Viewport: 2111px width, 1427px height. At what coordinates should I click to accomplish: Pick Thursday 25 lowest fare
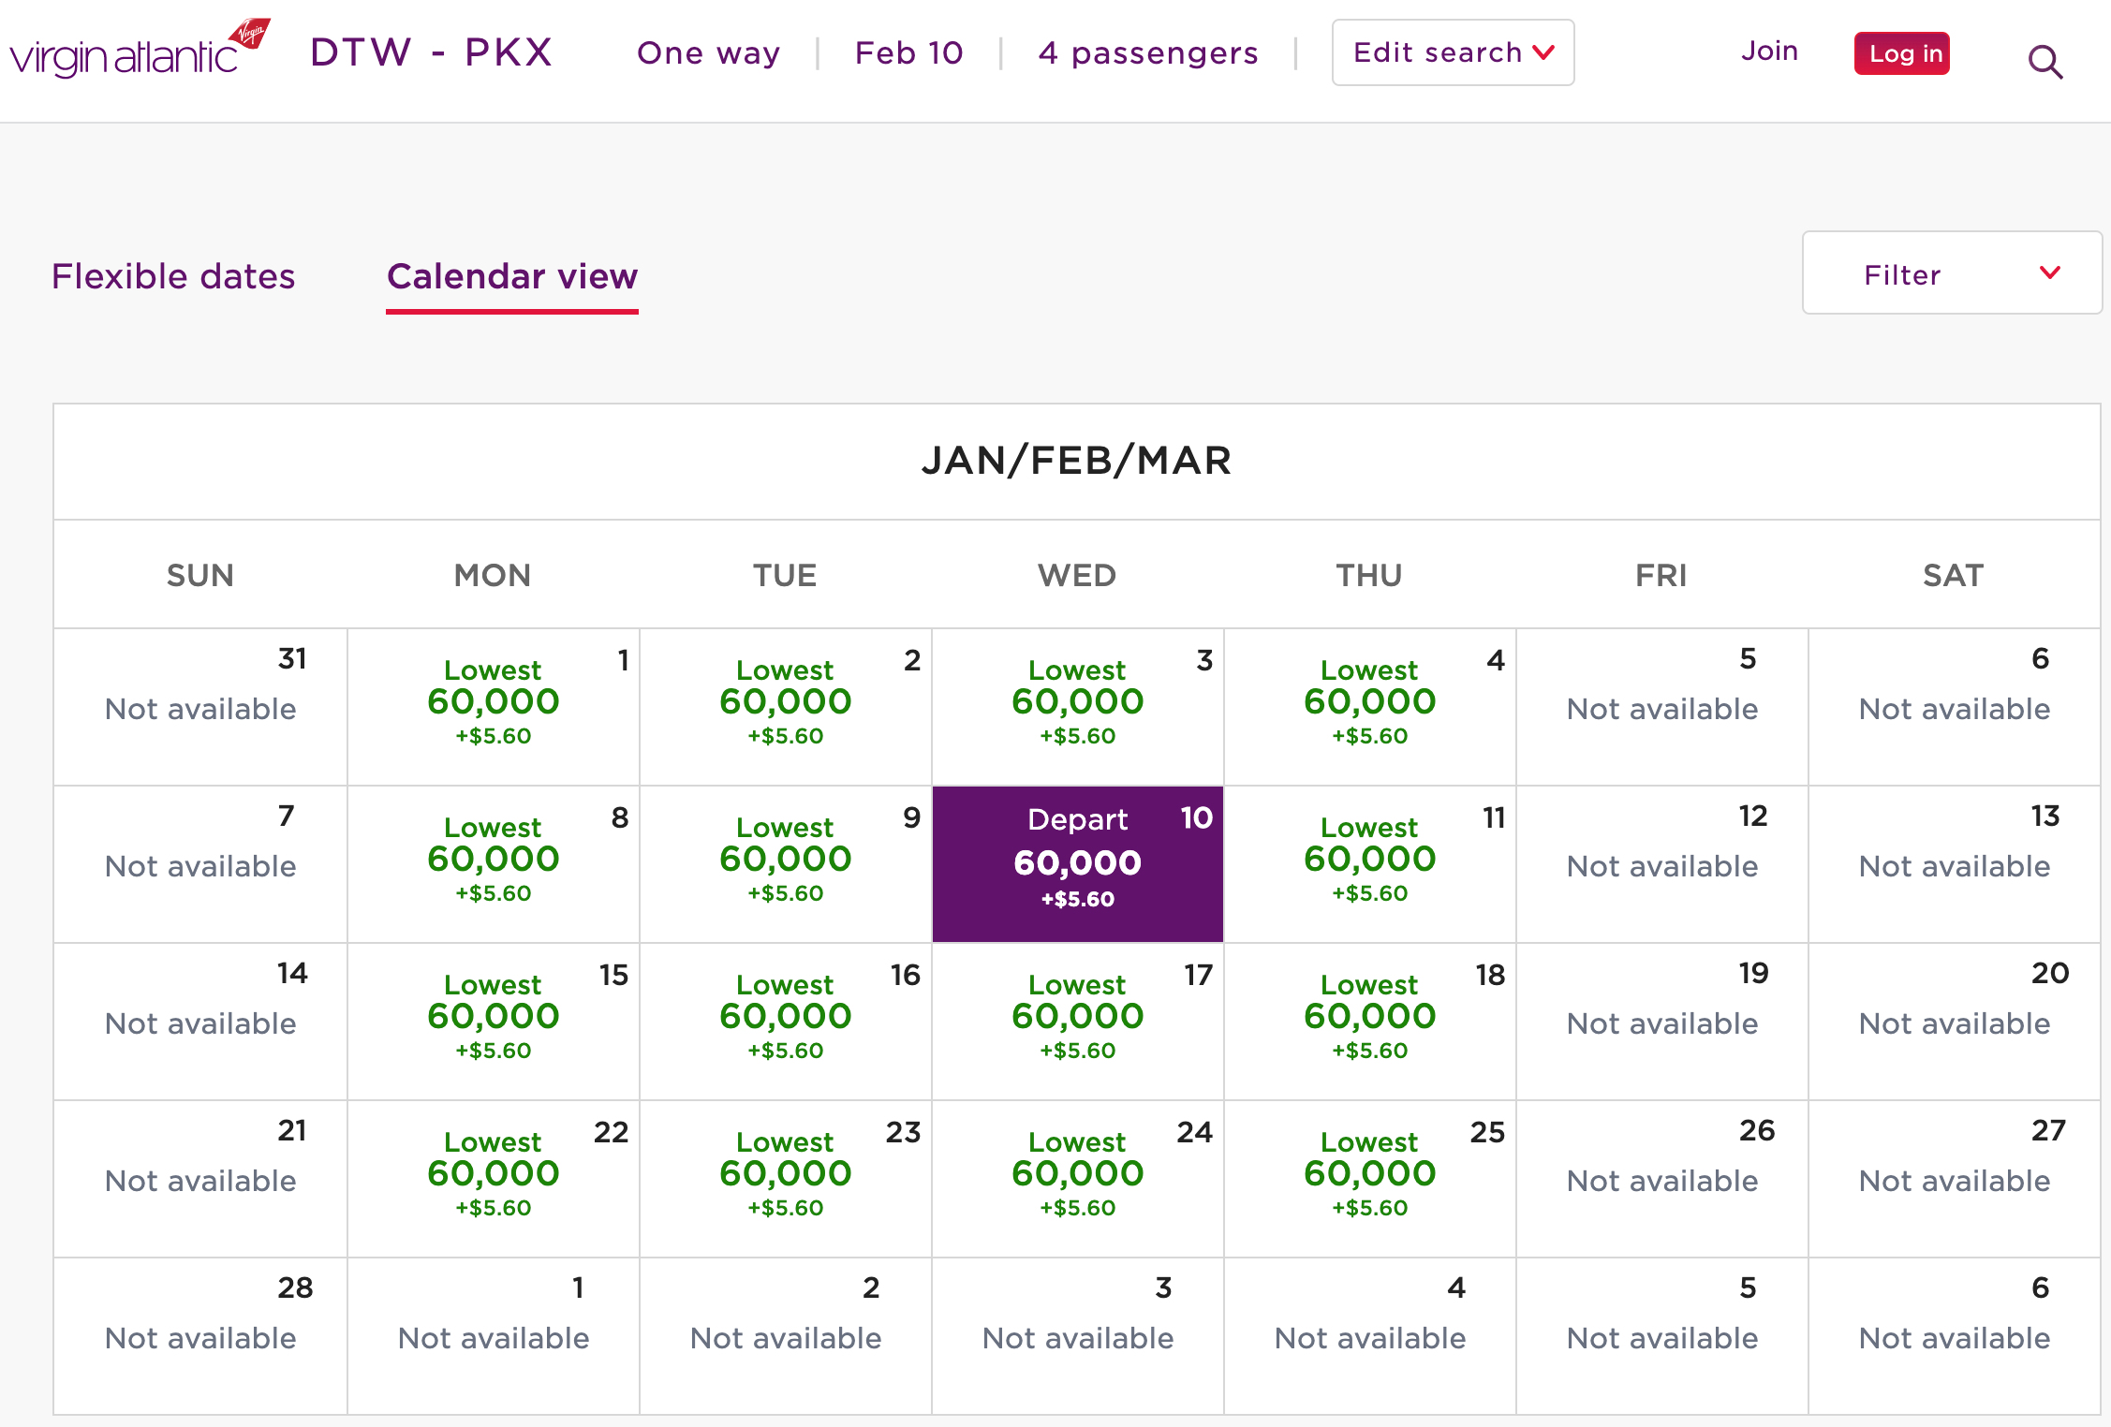pyautogui.click(x=1369, y=1176)
